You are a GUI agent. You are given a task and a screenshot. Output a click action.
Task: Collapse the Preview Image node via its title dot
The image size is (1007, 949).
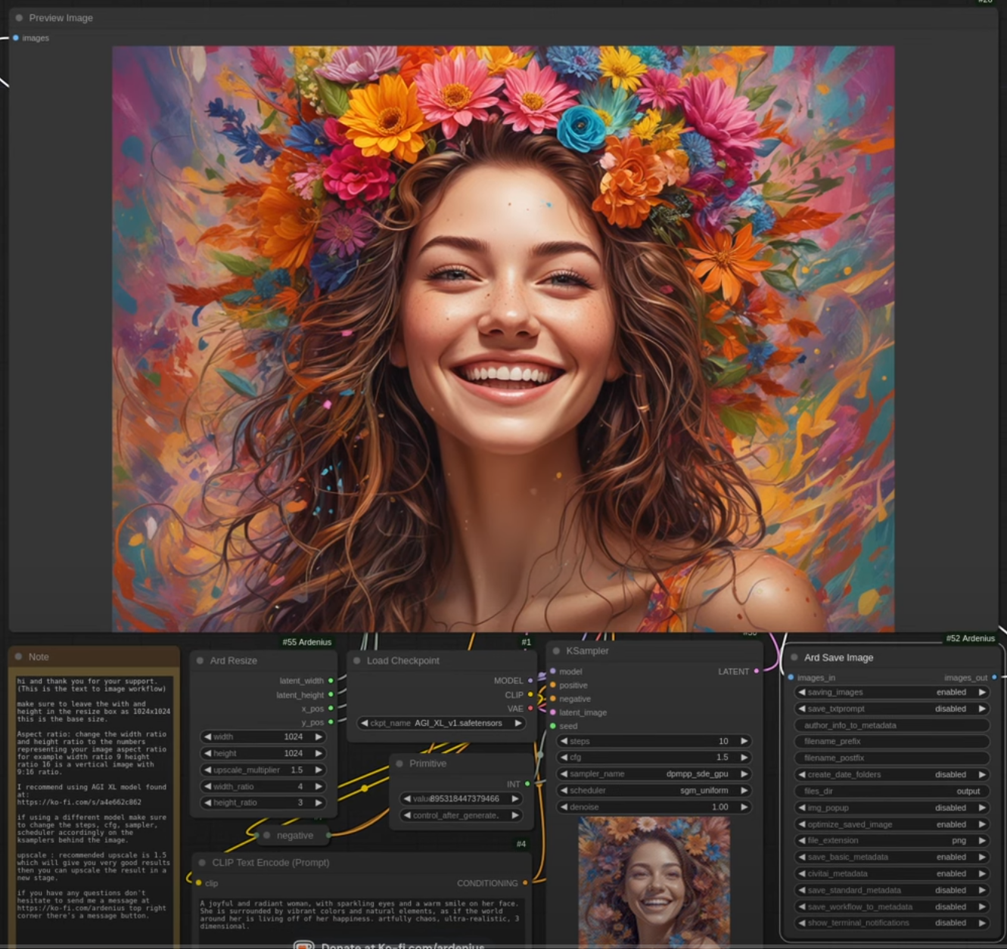point(19,17)
